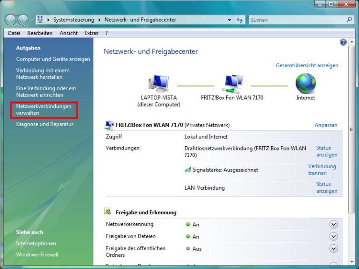The width and height of the screenshot is (359, 269).
Task: Open the address bar history dropdown arrow
Action: point(230,20)
